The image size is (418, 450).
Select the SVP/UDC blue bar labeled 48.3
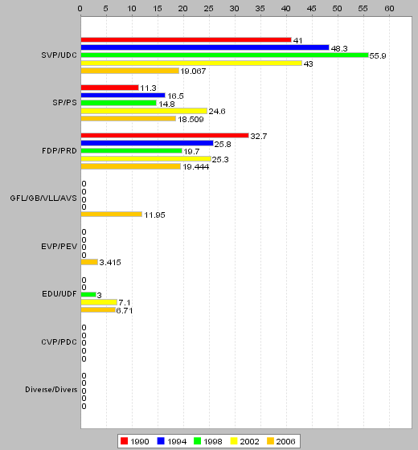(x=205, y=47)
